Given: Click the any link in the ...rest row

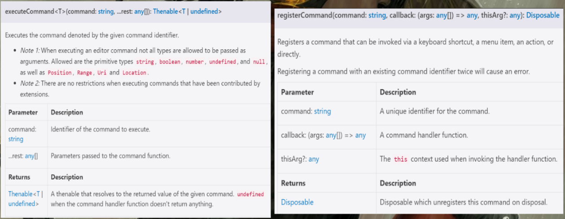Looking at the screenshot, I should point(30,156).
